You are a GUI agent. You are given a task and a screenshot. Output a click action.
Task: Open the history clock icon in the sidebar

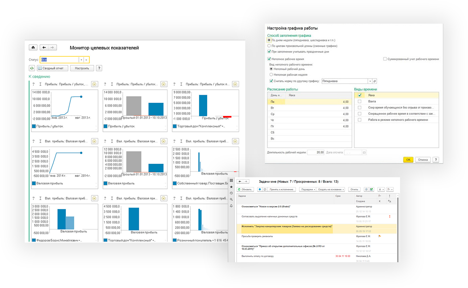click(x=231, y=193)
